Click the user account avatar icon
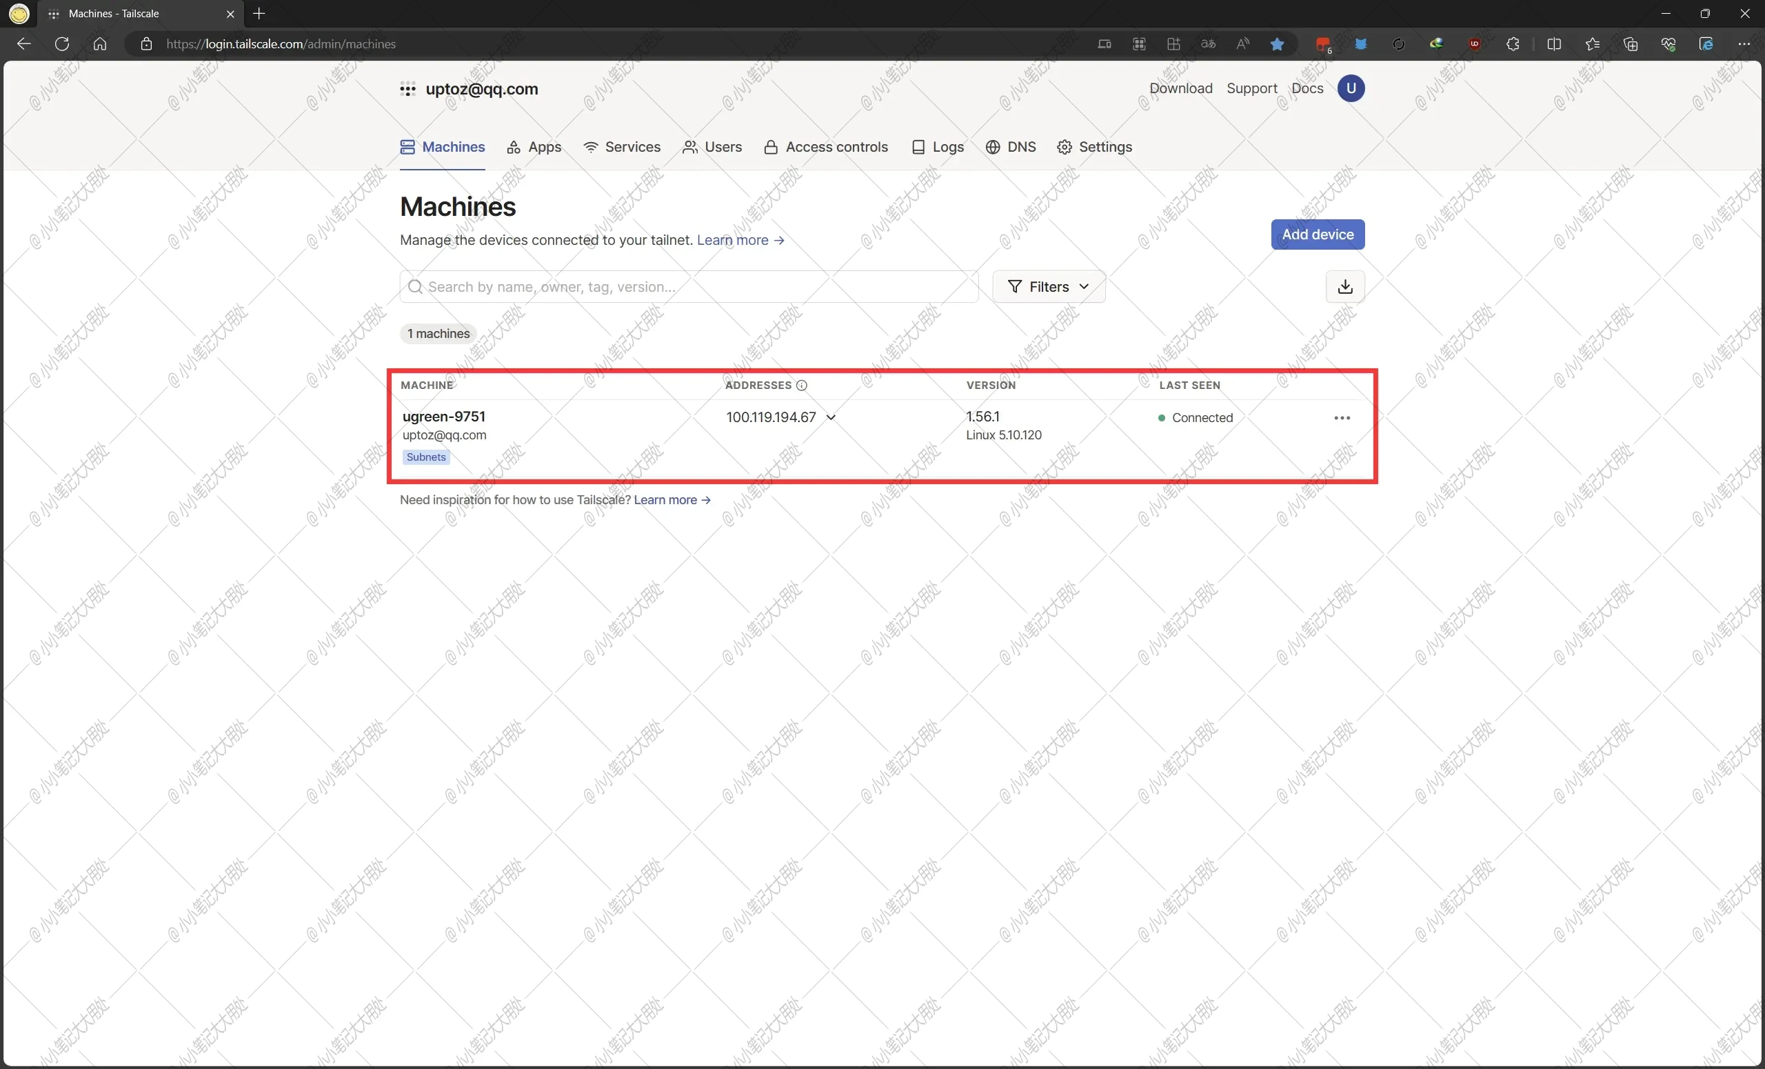1765x1069 pixels. coord(1351,88)
